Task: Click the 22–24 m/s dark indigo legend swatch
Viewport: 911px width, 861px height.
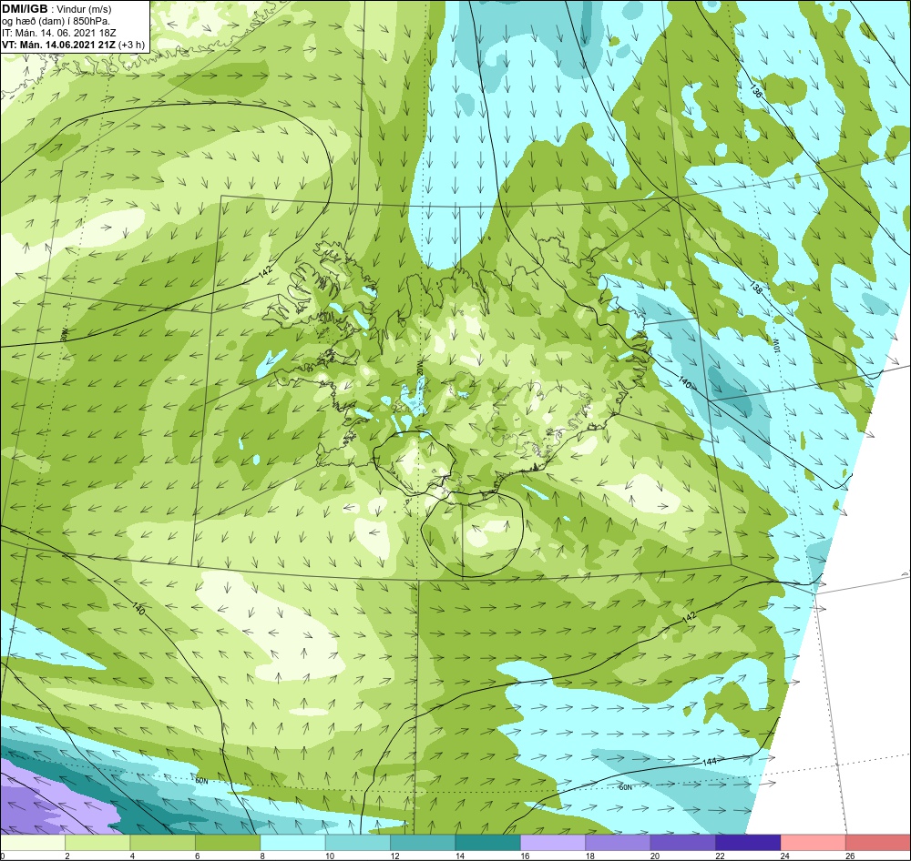Action: click(748, 842)
